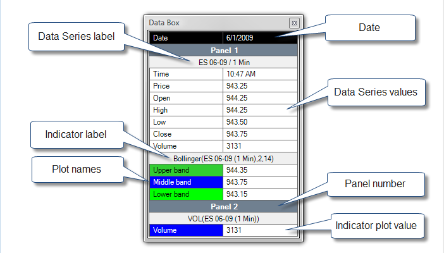Click the green Lower band swatch

pyautogui.click(x=187, y=194)
